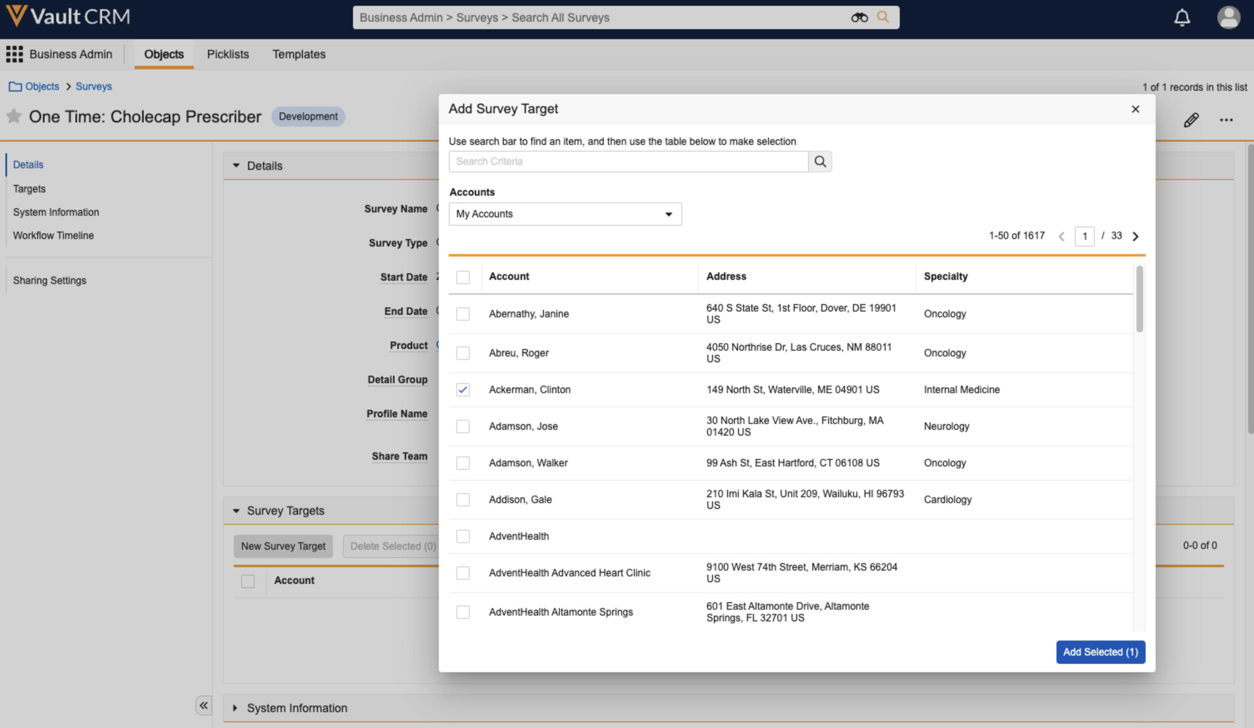
Task: Click the binoculars advanced search icon
Action: click(x=859, y=17)
